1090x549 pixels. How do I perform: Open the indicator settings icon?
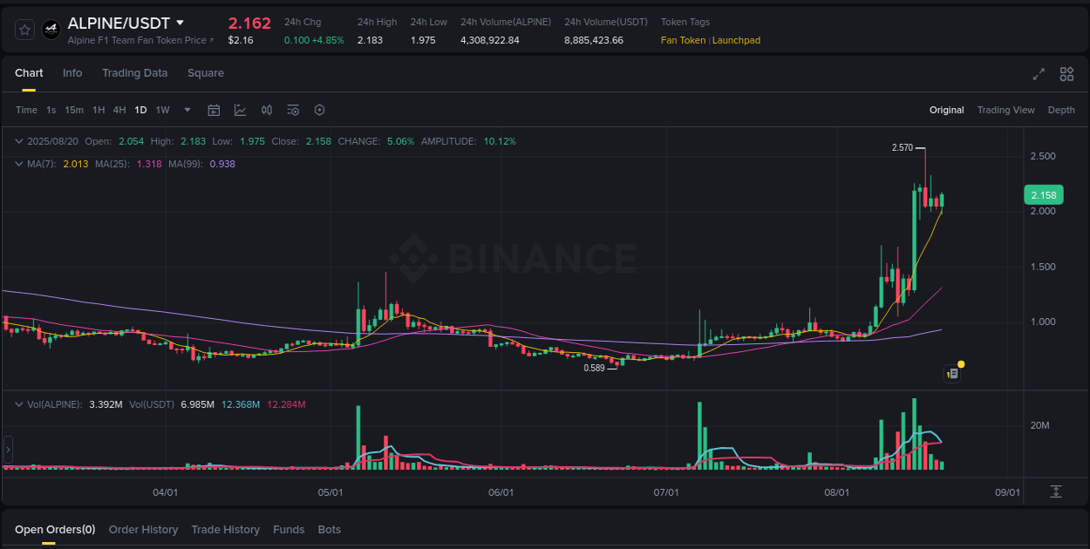click(x=293, y=110)
